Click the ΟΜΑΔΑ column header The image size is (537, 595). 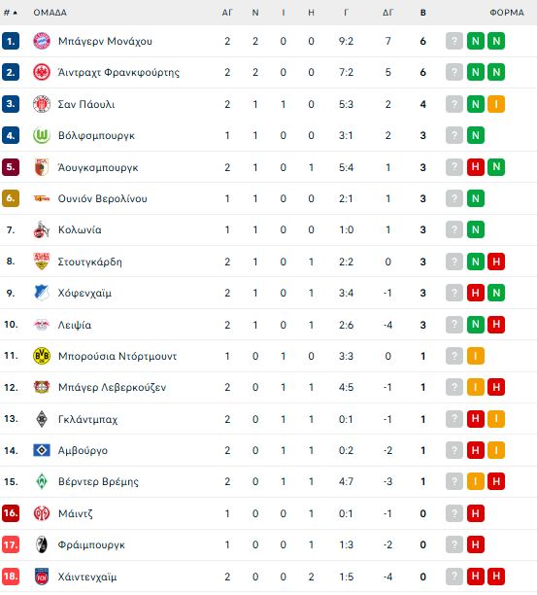(x=50, y=13)
